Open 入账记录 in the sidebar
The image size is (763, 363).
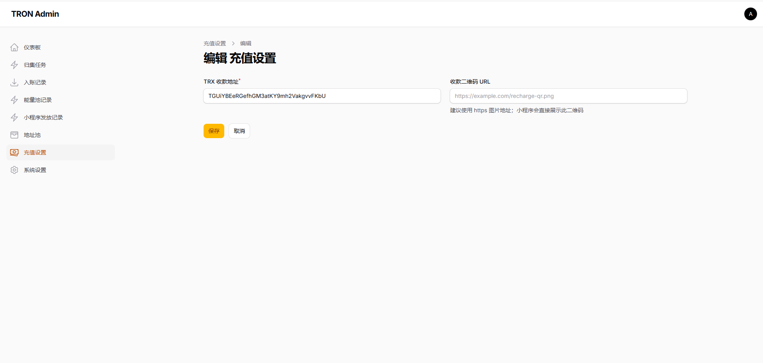point(60,82)
